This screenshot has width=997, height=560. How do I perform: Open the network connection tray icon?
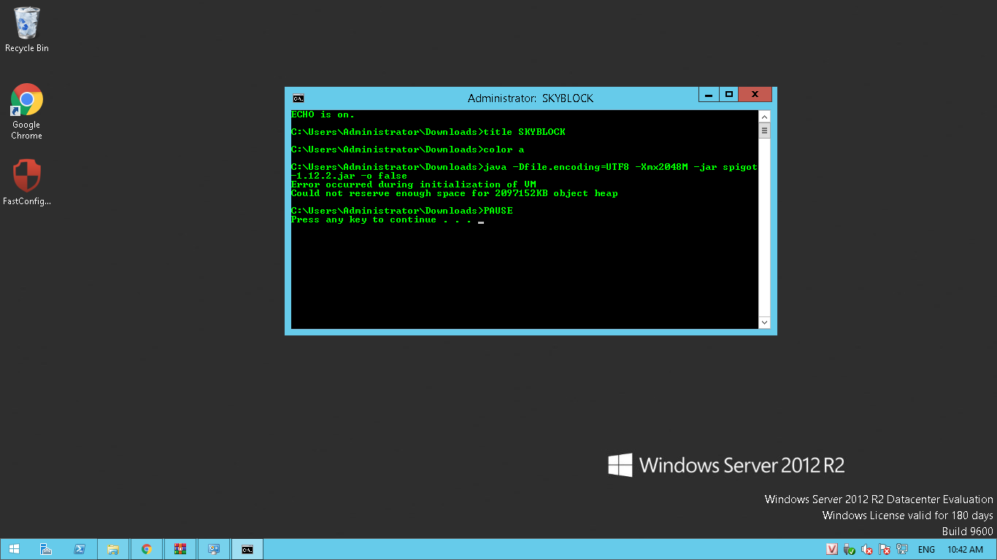coord(902,549)
